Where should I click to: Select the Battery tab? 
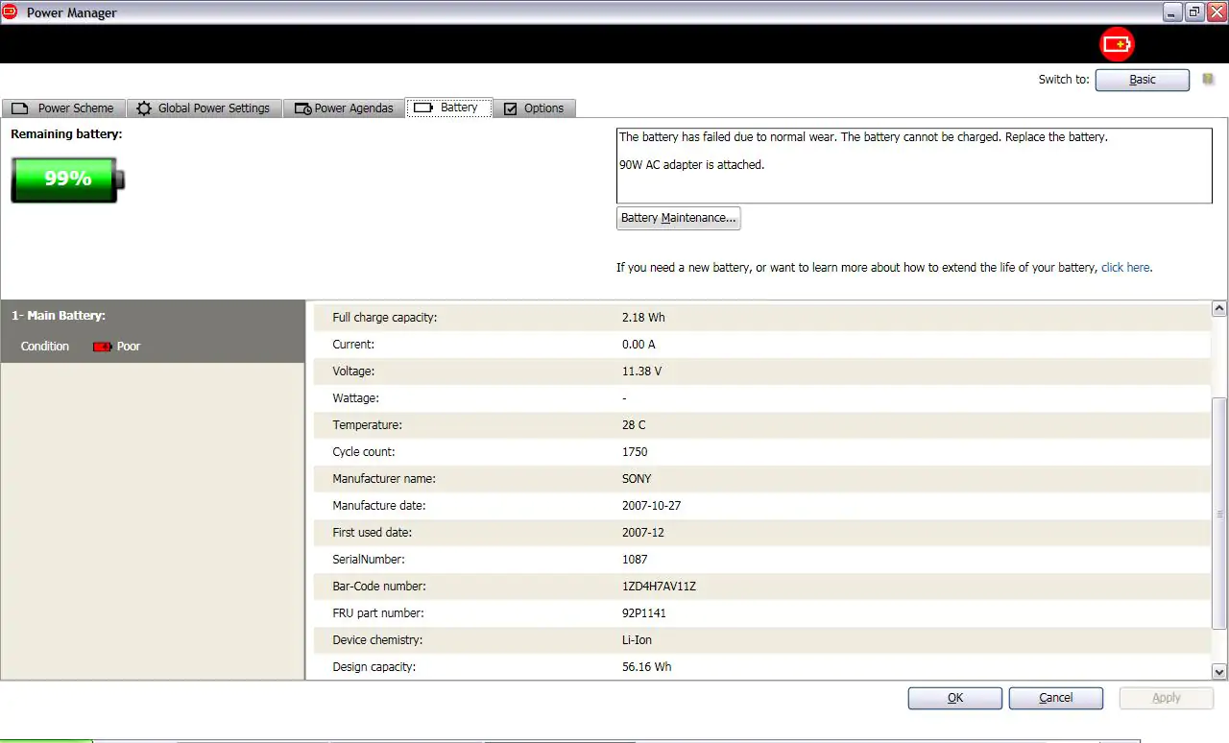coord(448,108)
